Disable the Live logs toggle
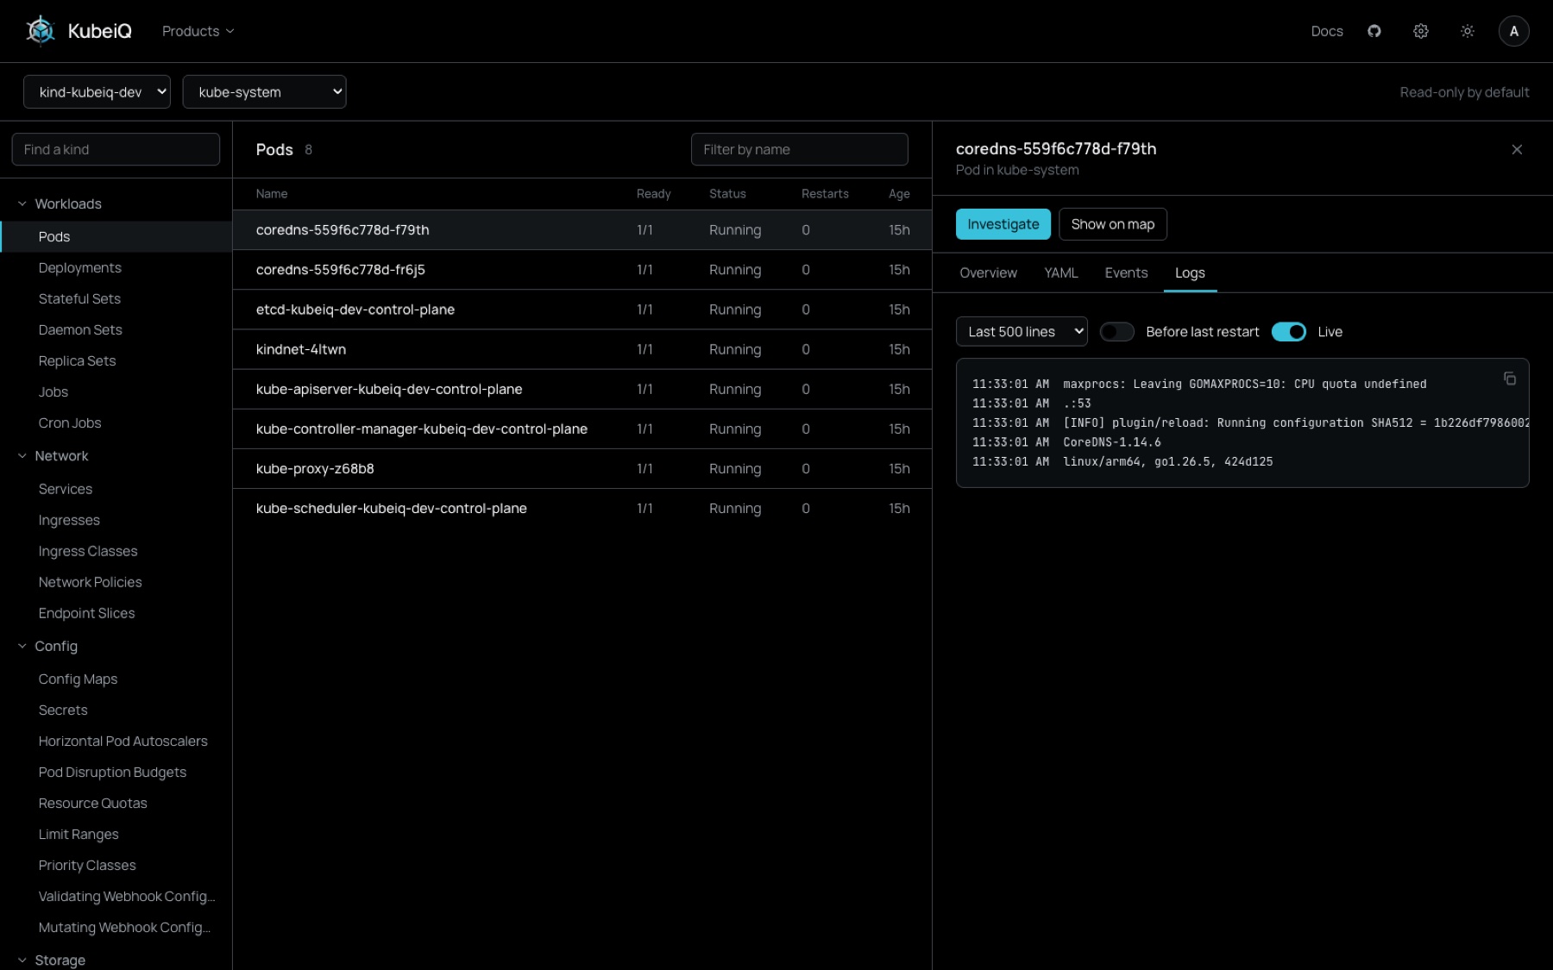Viewport: 1553px width, 970px height. [1289, 332]
